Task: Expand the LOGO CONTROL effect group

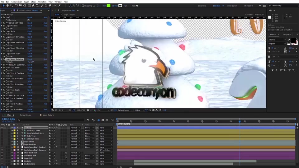Action: 2,23
